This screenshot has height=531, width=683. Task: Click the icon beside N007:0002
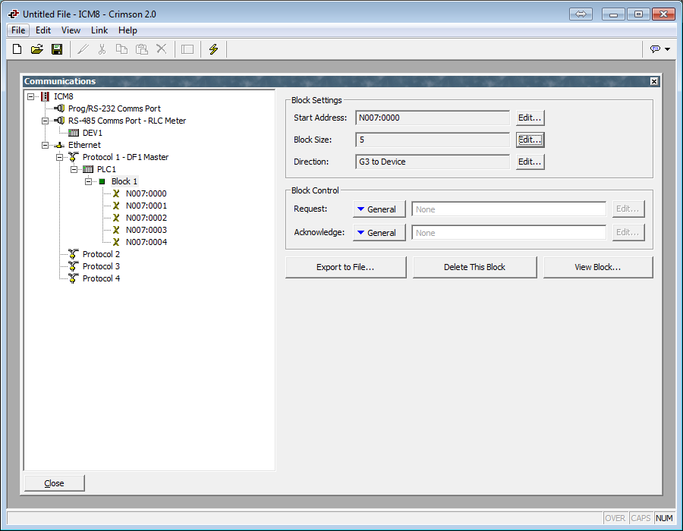click(x=116, y=218)
